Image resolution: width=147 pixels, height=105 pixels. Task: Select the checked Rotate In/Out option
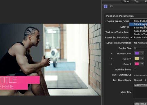138,37
